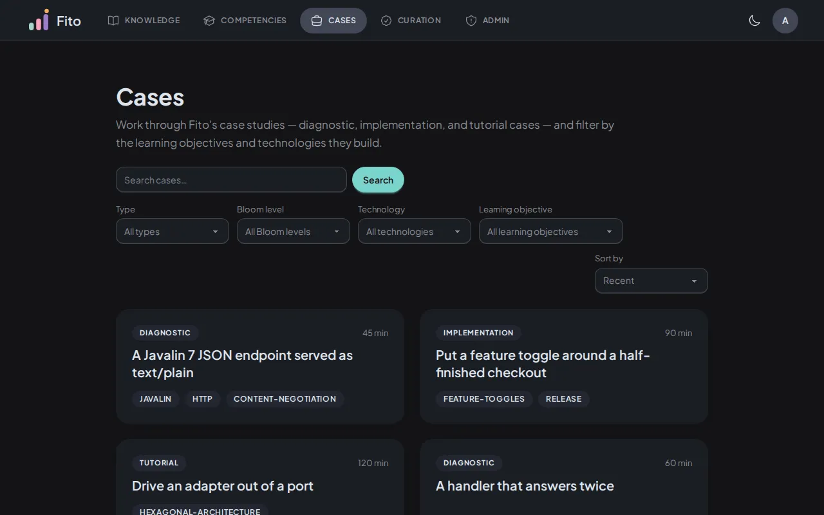Open the feature toggle checkout case
The height and width of the screenshot is (515, 824).
click(564, 366)
